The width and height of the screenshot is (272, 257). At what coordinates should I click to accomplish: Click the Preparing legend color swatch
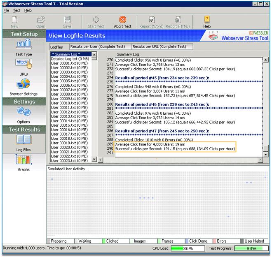[49, 241]
